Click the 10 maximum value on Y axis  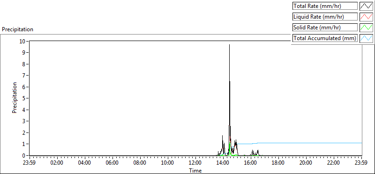click(x=22, y=41)
